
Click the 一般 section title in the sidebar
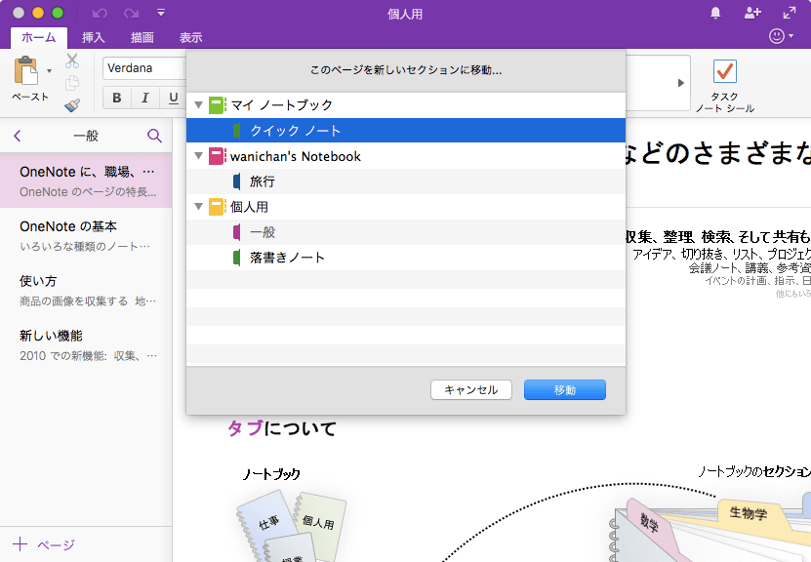click(86, 136)
